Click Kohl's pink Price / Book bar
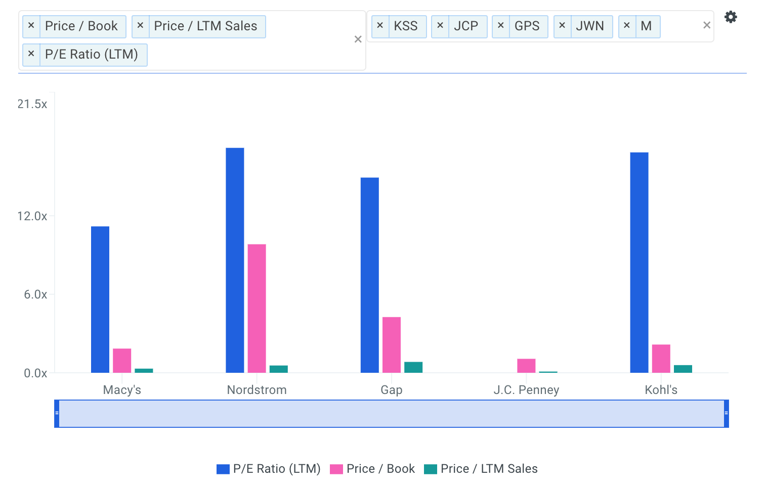 (661, 359)
